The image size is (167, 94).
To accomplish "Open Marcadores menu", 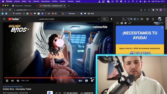I will tap(45, 1).
